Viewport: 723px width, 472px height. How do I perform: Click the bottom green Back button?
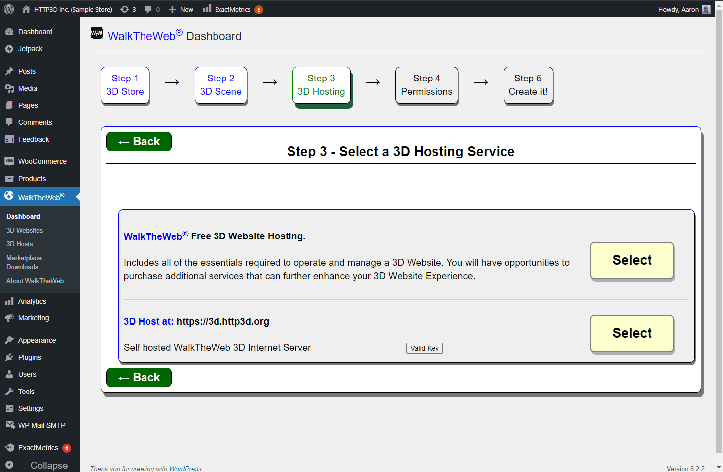tap(139, 377)
